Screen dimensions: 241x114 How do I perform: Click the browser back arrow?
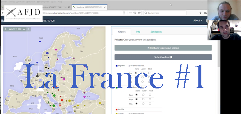click(3, 13)
